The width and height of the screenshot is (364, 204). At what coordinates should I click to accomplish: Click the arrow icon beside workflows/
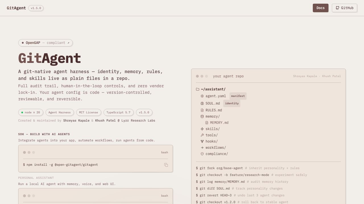pos(202,148)
